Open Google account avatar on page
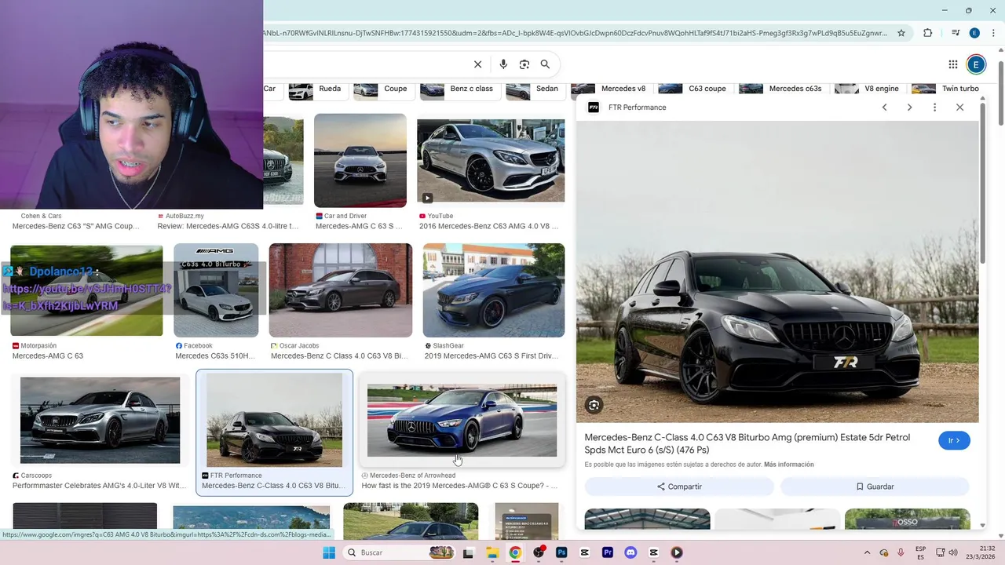The height and width of the screenshot is (565, 1005). pos(976,64)
